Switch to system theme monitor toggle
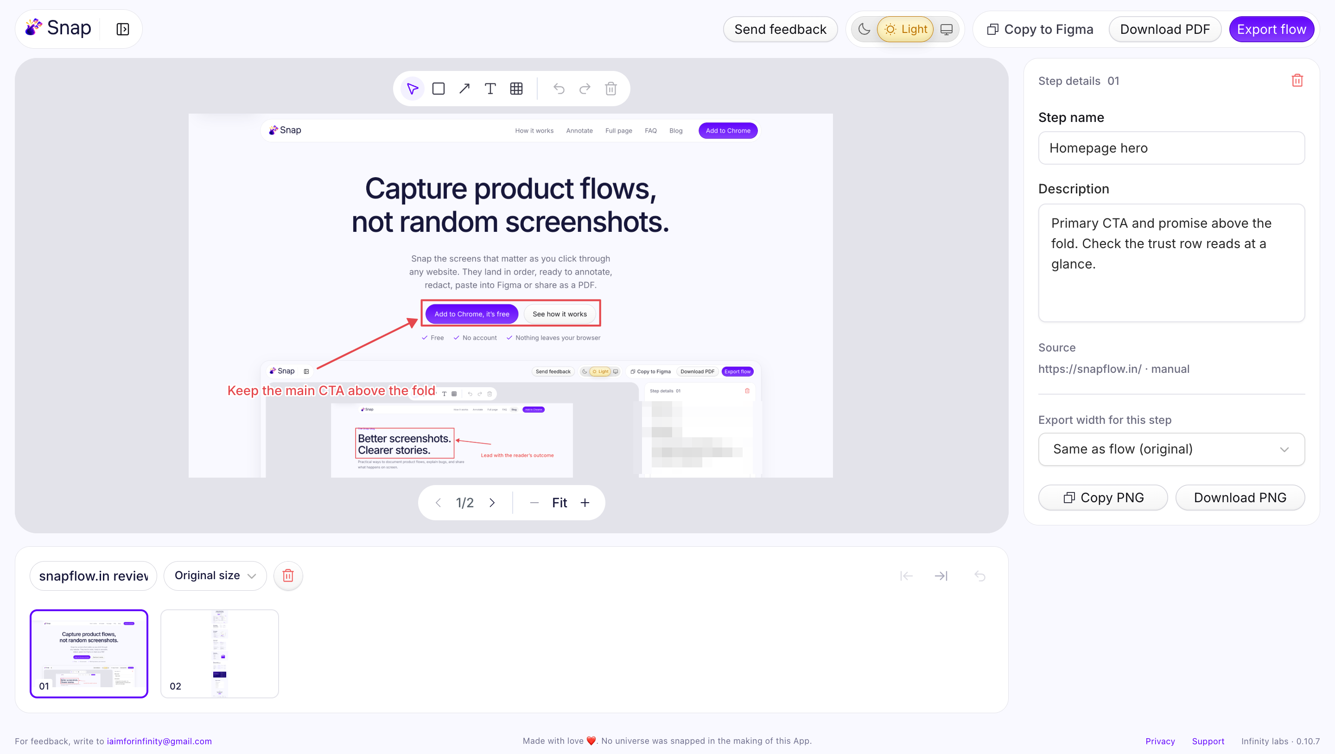The height and width of the screenshot is (754, 1335). 946,29
